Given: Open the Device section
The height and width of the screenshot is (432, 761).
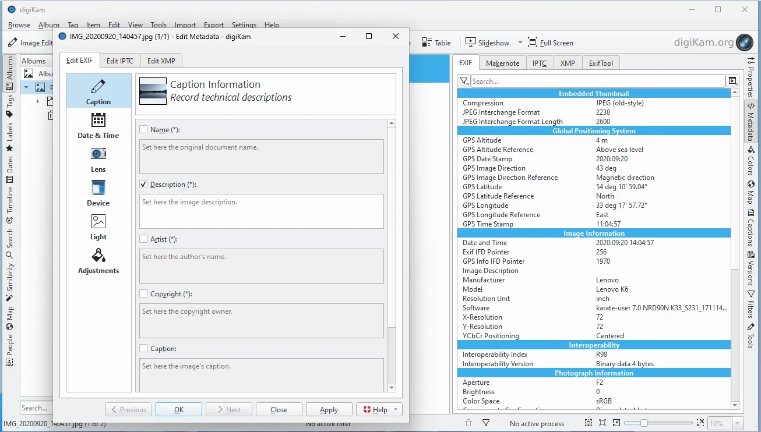Looking at the screenshot, I should click(x=98, y=193).
